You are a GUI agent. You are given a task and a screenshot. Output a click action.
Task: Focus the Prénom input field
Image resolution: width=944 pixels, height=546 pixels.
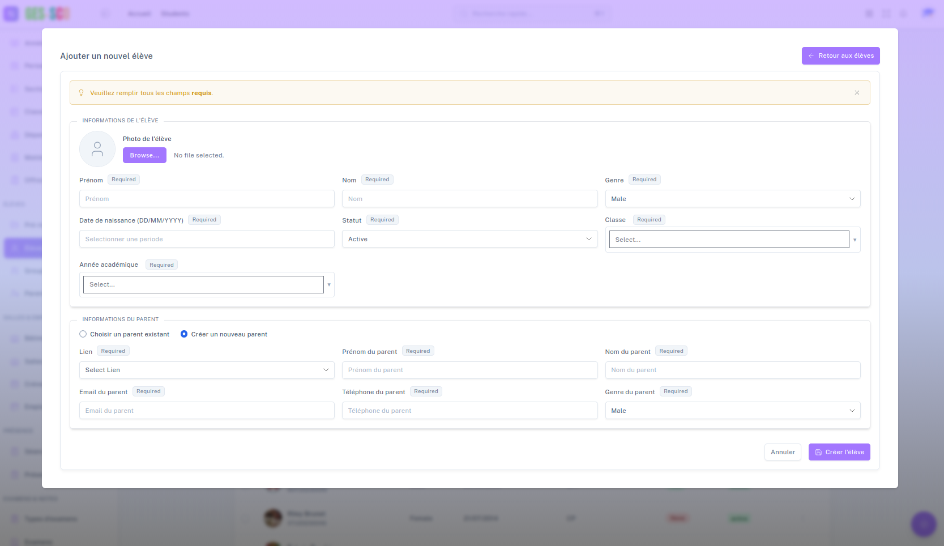point(207,199)
